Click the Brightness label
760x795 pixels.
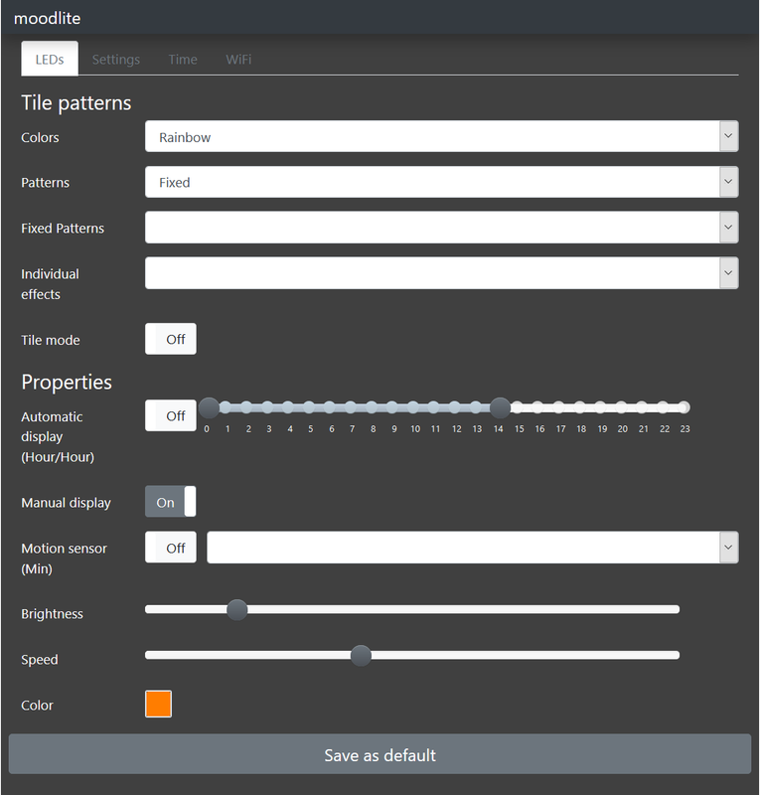tap(52, 614)
